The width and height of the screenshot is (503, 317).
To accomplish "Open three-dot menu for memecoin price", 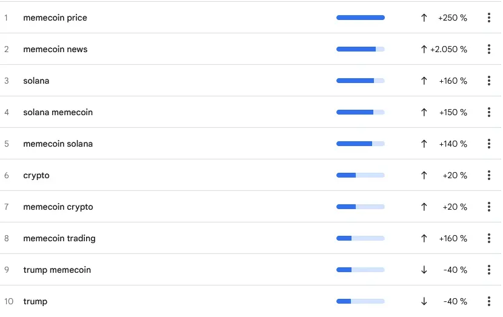I will [x=488, y=18].
